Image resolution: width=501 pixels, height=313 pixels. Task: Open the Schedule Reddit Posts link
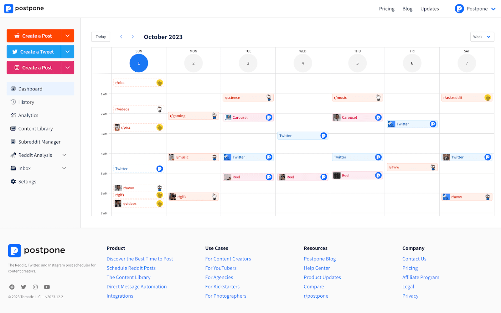coord(131,268)
